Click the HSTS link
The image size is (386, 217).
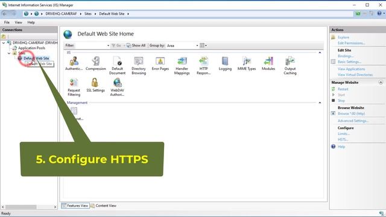click(343, 139)
